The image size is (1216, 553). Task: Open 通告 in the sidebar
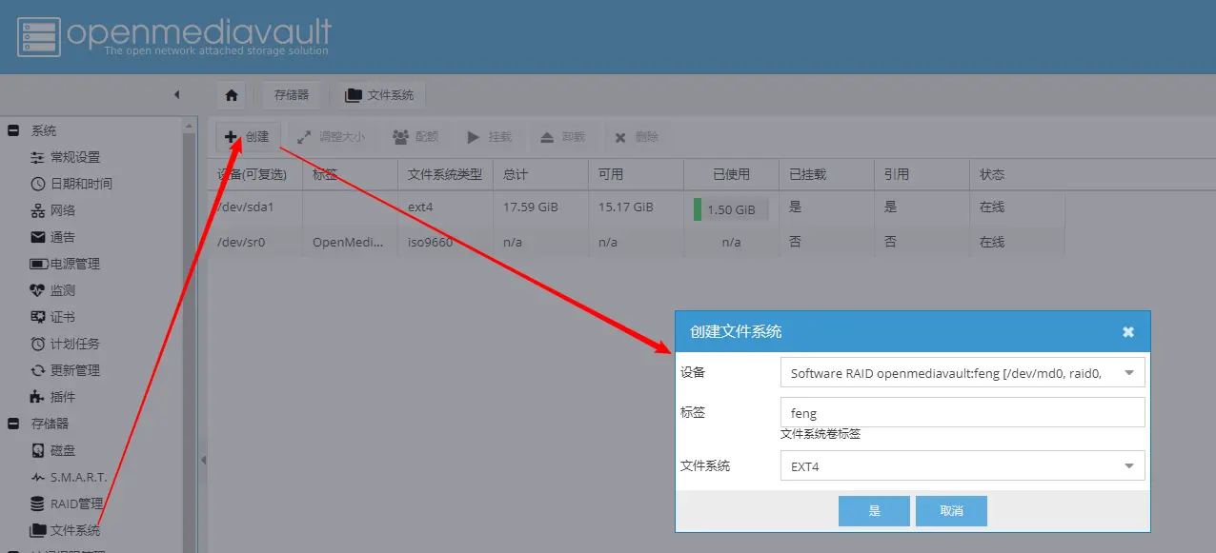pyautogui.click(x=52, y=237)
